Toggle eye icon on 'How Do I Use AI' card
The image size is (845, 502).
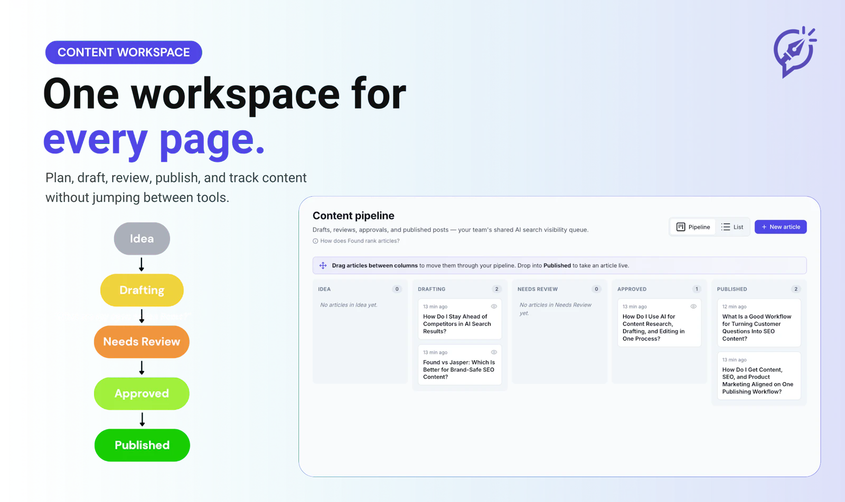pyautogui.click(x=693, y=306)
